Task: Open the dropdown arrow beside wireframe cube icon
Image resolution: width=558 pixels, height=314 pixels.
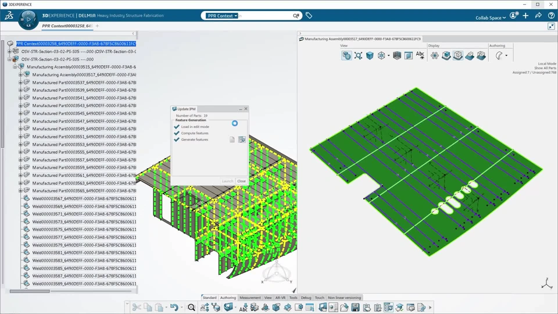Action: (x=388, y=56)
